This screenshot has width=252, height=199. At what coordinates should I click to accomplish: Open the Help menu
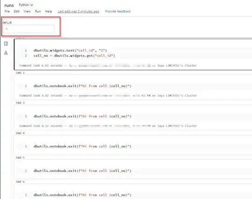point(49,11)
